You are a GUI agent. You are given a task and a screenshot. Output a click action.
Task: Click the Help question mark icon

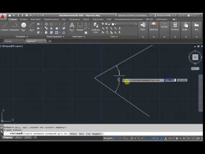(189, 15)
